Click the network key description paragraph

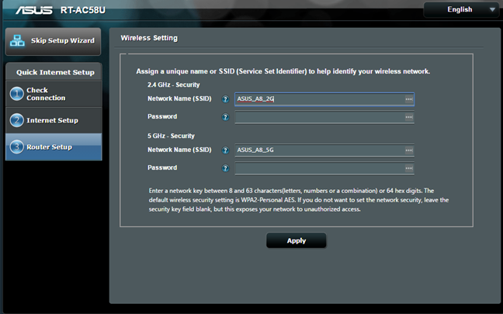299,200
